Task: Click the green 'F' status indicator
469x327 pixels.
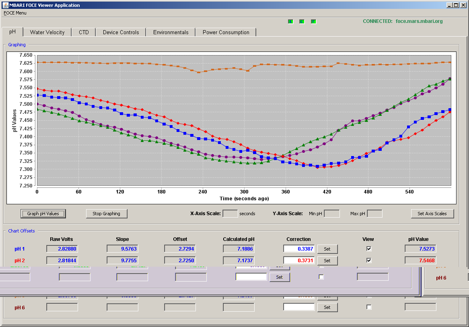Action: pos(313,22)
